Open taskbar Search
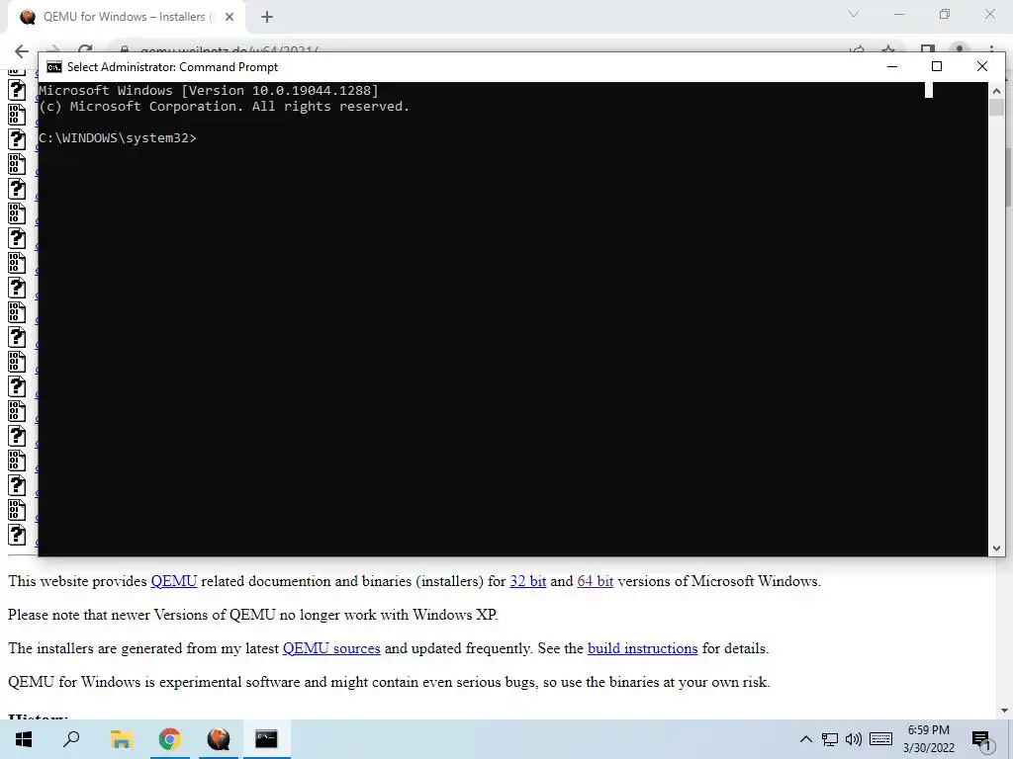Screen dimensions: 1013x759 click(x=71, y=739)
